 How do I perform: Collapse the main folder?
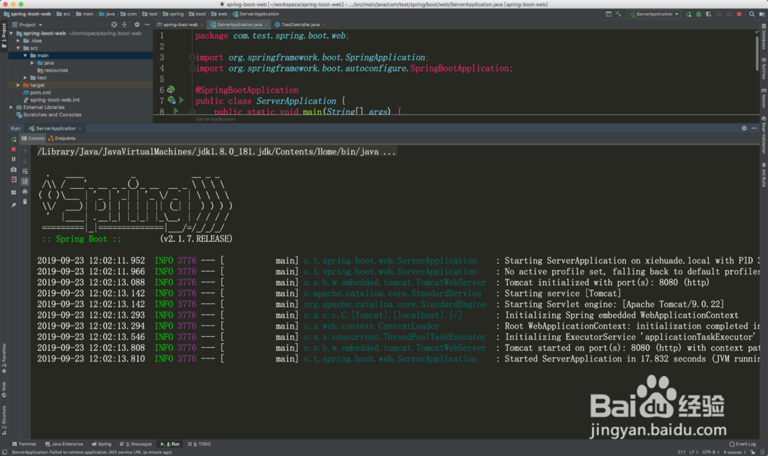click(x=25, y=55)
